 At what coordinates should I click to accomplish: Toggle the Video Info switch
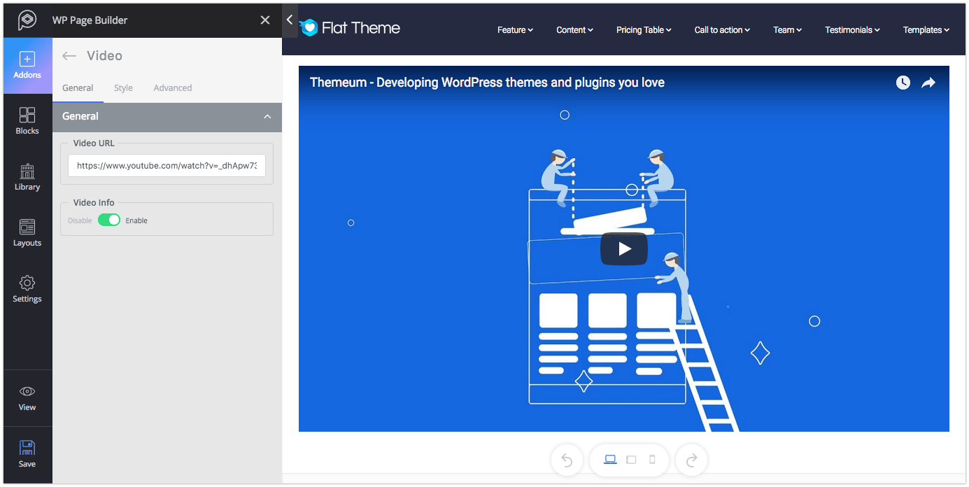pyautogui.click(x=109, y=220)
